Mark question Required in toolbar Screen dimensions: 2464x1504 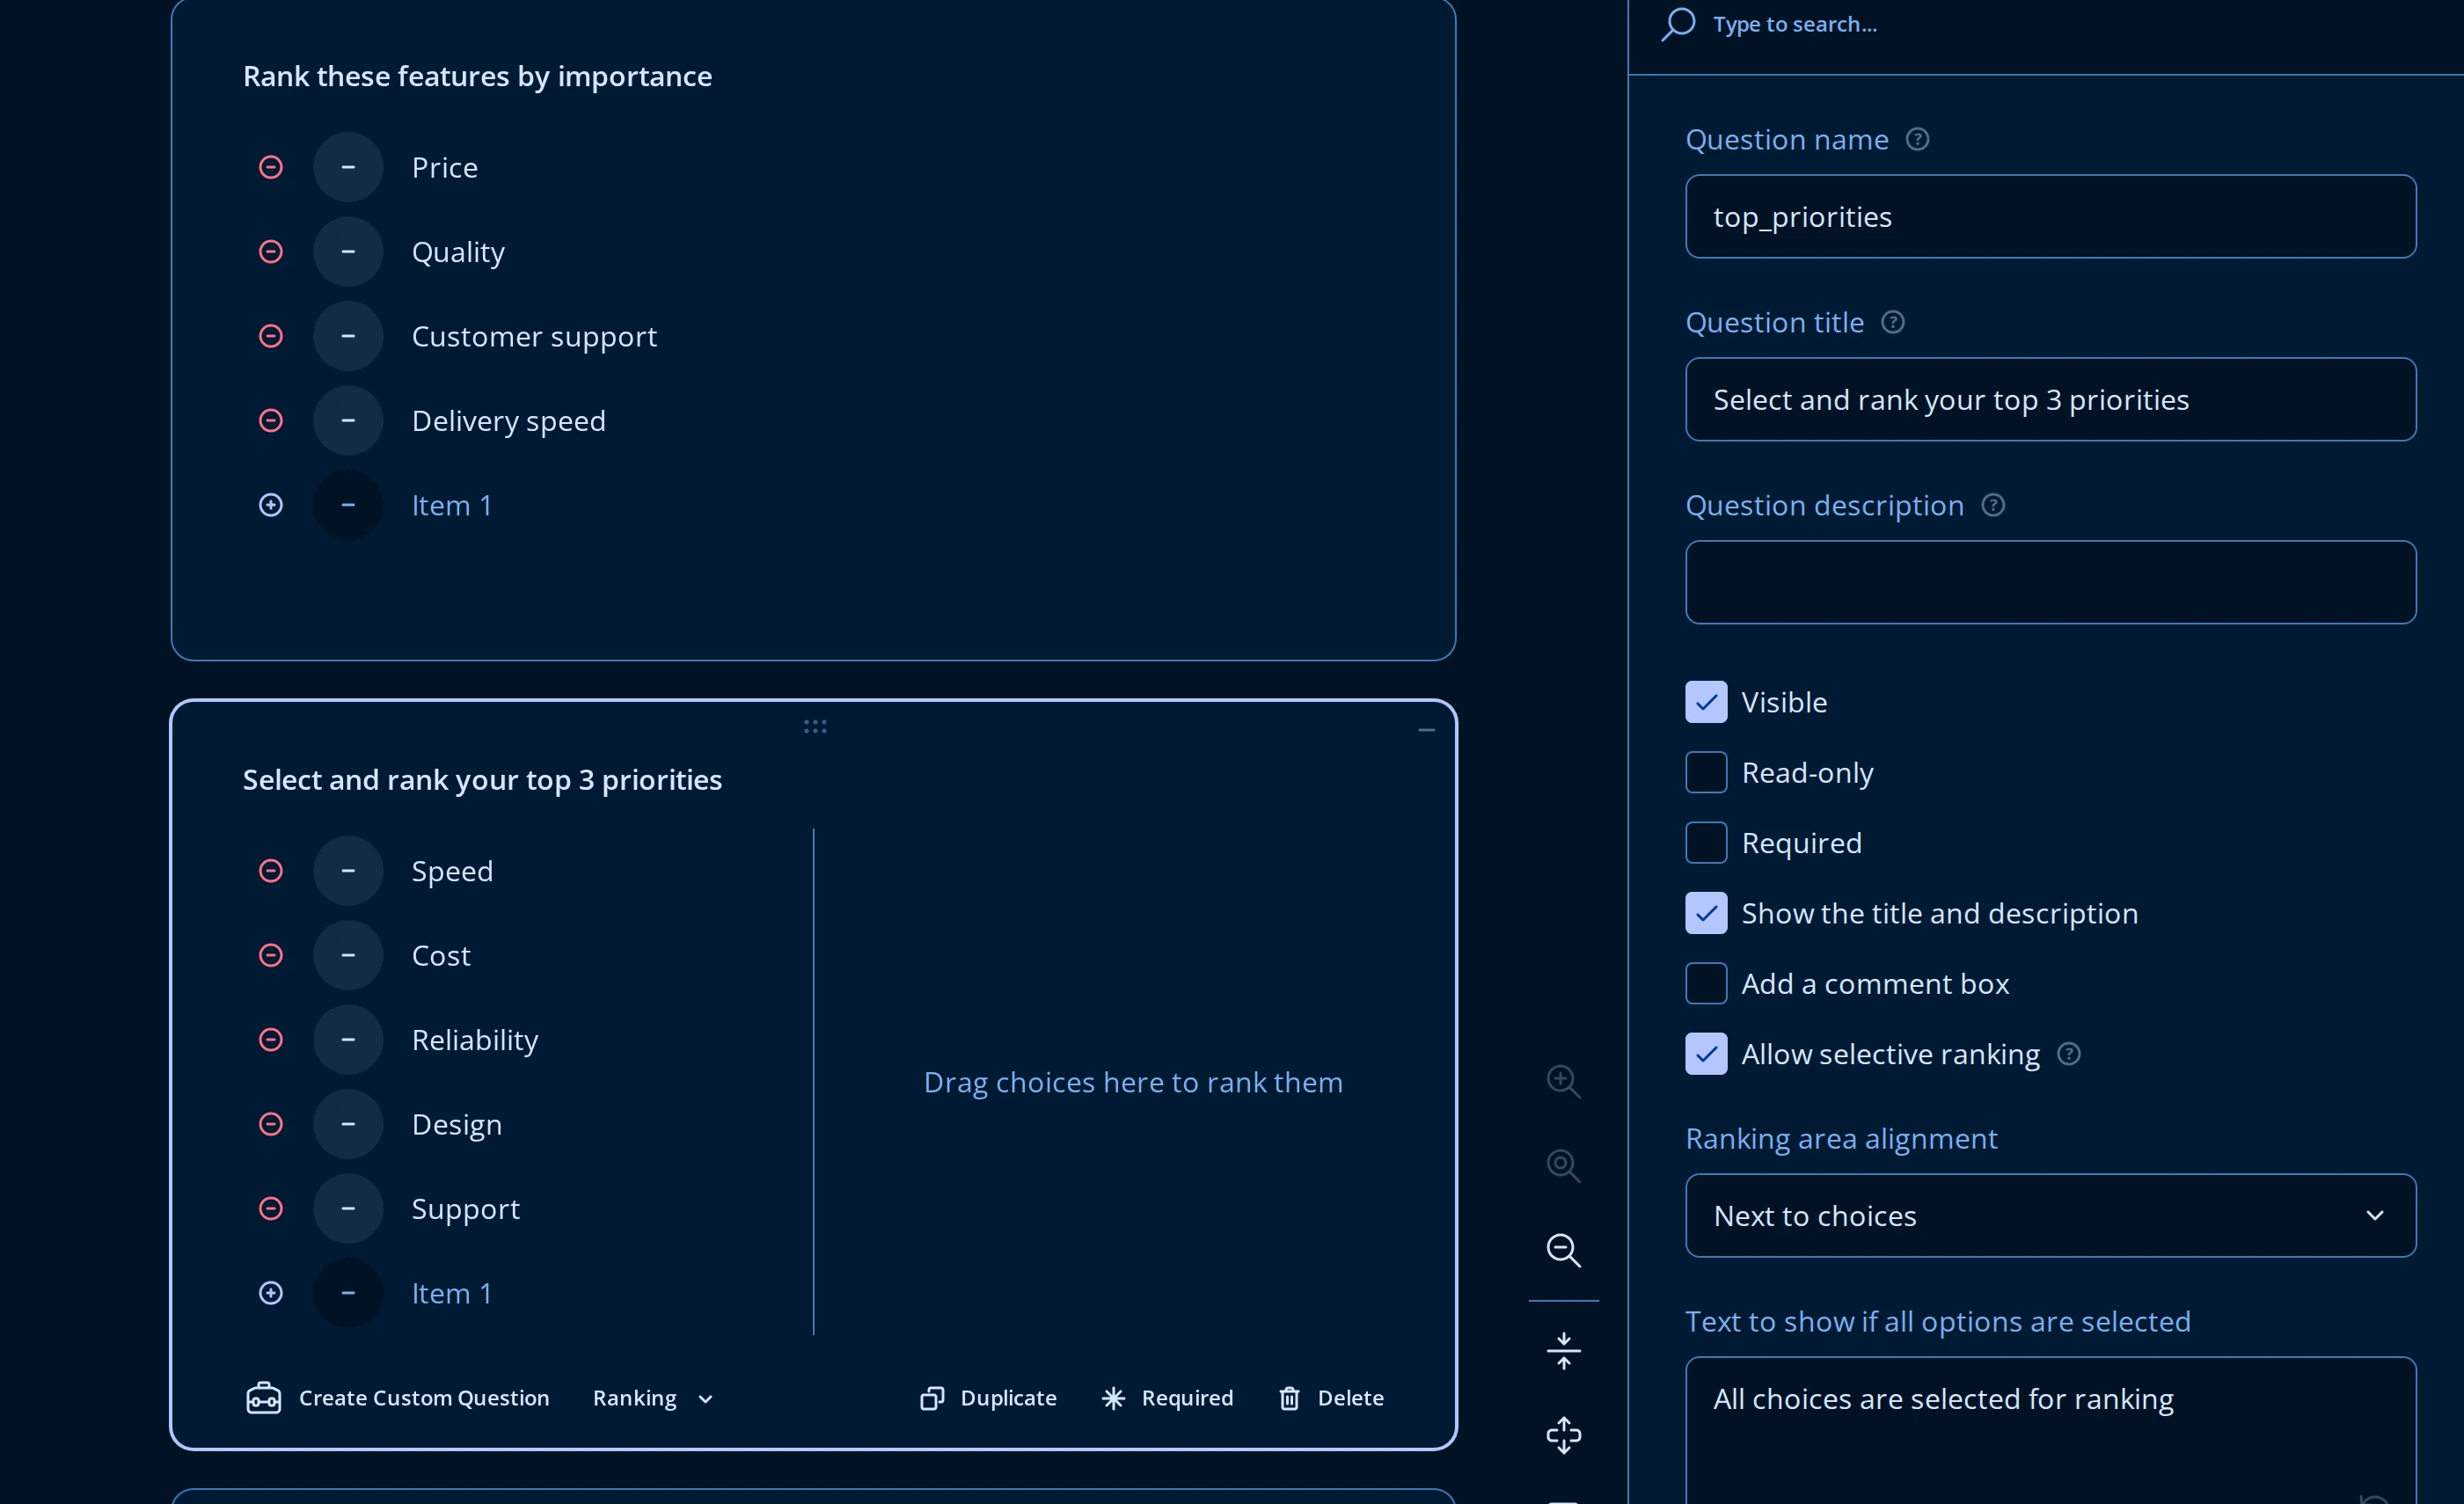(x=1167, y=1398)
